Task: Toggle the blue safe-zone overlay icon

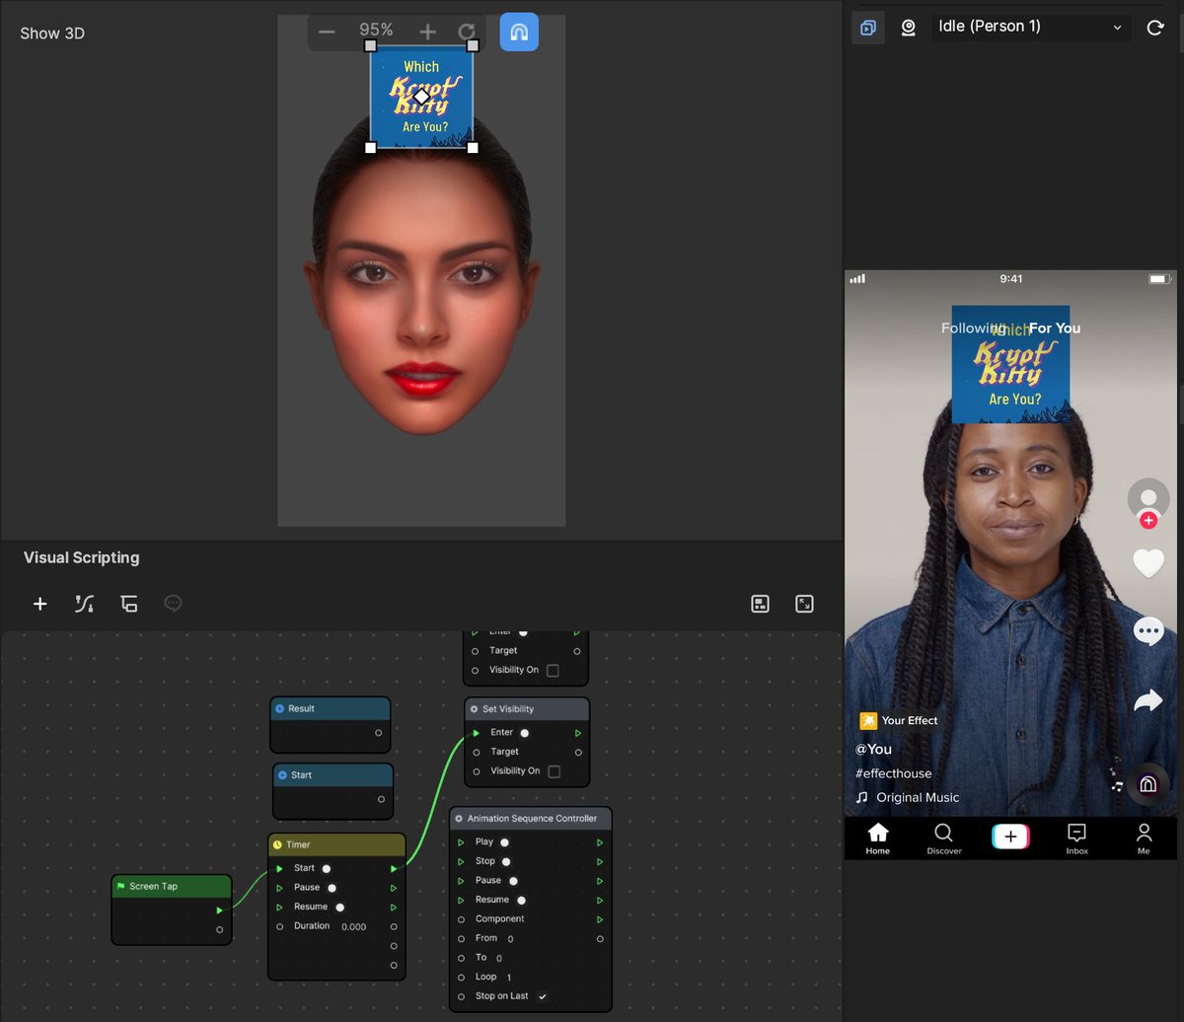Action: (x=519, y=32)
